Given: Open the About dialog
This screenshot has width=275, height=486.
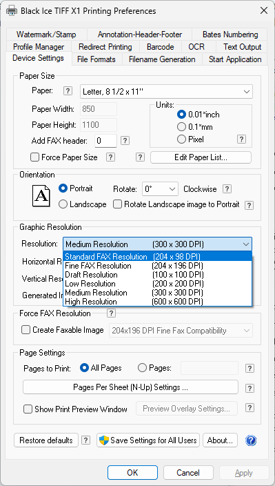Looking at the screenshot, I should point(220,440).
